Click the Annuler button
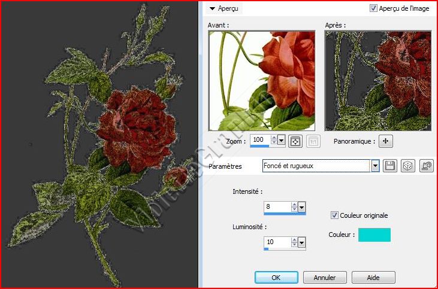The image size is (438, 289). click(324, 278)
